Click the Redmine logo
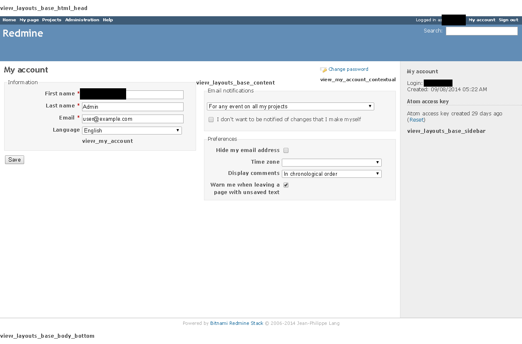522x344 pixels. click(23, 33)
